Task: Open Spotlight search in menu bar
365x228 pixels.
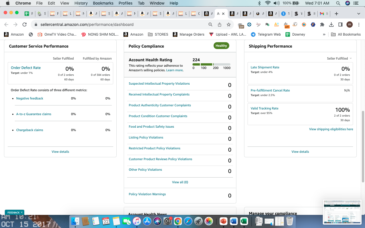Action: point(338,3)
